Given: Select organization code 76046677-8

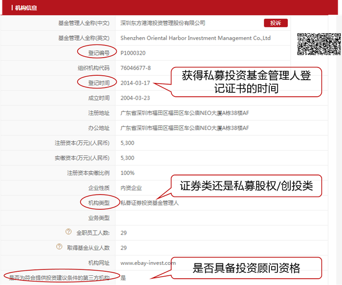Looking at the screenshot, I should 135,68.
